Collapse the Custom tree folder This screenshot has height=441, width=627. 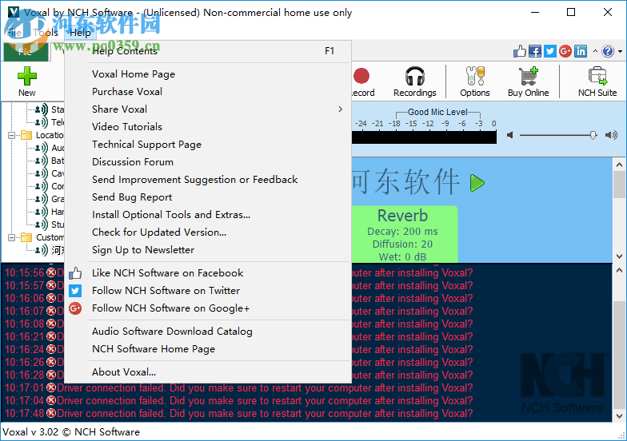pos(11,238)
